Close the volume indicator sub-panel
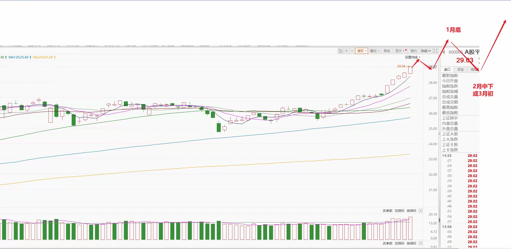This screenshot has width=511, height=249. pos(421,211)
